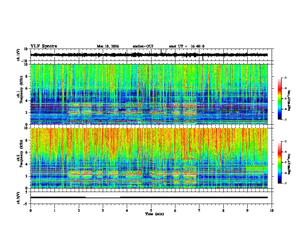Click time axis tick label "2"

point(79,211)
